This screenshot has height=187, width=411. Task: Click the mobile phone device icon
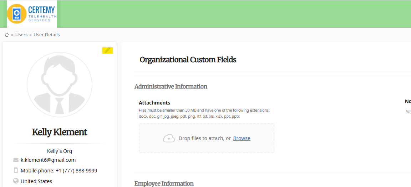click(x=16, y=171)
